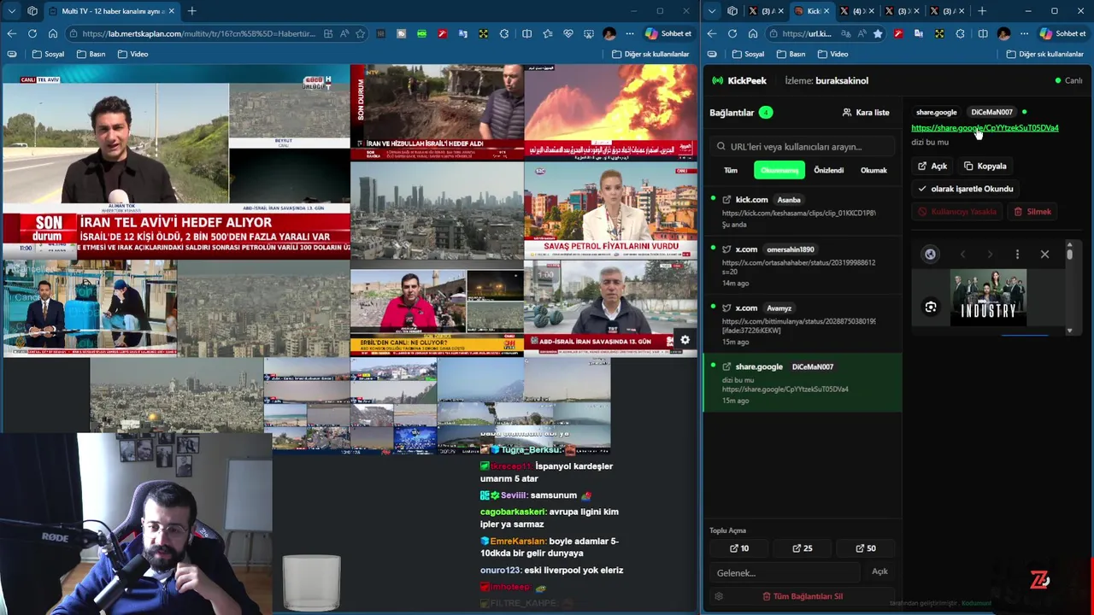Click SAVAŞ PETROL FİYATLARINI VURDU video tile
The width and height of the screenshot is (1094, 615).
point(610,210)
